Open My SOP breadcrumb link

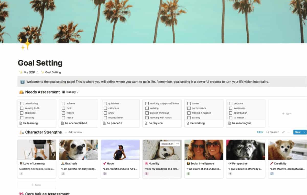(x=27, y=72)
